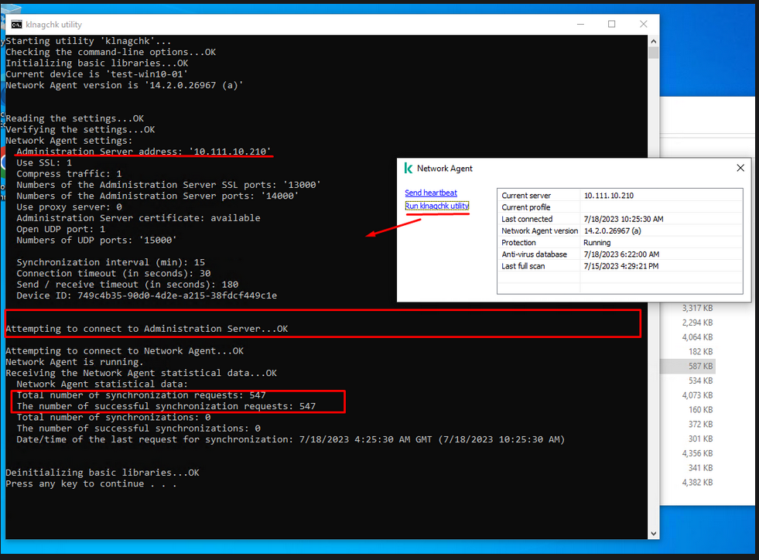
Task: Click the Administration Server address line
Action: click(143, 152)
